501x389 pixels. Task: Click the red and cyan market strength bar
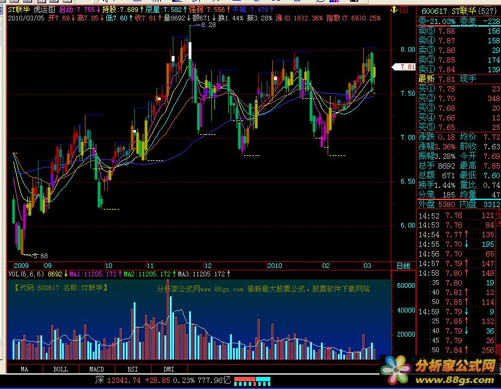252,380
